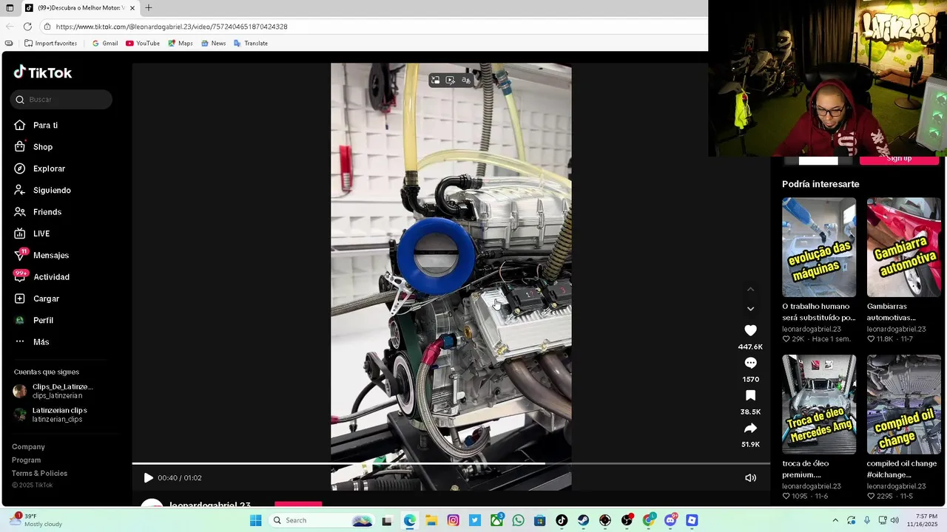The image size is (947, 532).
Task: Open File Explorer from the taskbar
Action: 431,520
